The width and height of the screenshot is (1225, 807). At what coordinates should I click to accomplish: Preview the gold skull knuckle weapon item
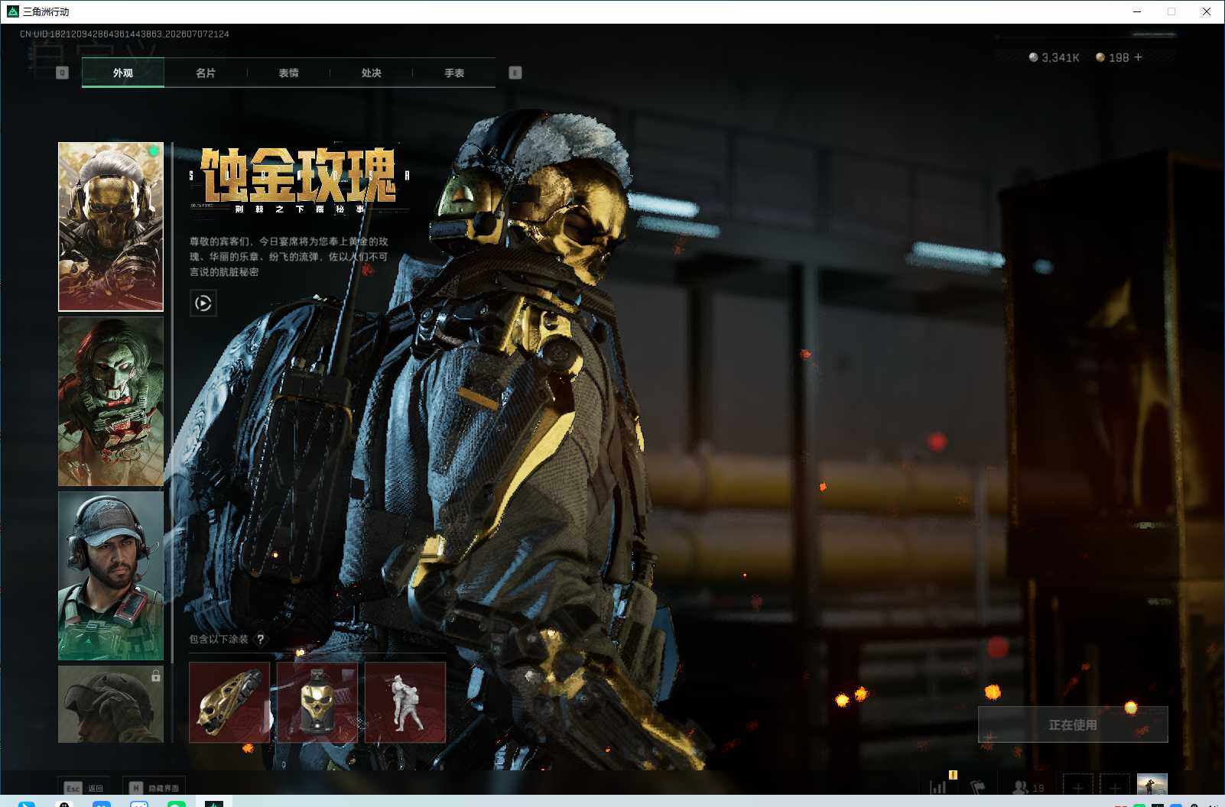(229, 702)
